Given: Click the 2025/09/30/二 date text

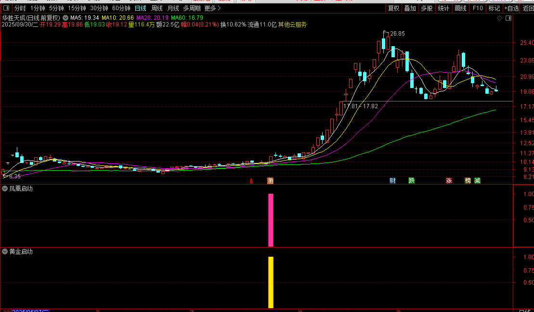Looking at the screenshot, I should [x=20, y=25].
